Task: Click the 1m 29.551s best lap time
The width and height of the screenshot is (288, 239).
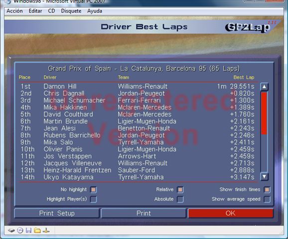Action: point(236,86)
